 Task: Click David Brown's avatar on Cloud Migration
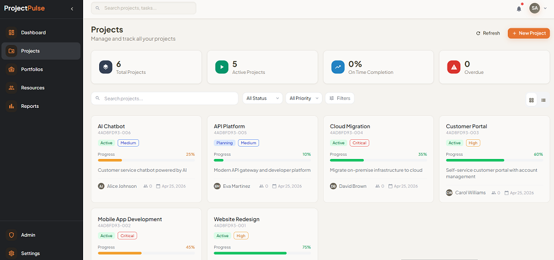pyautogui.click(x=334, y=185)
